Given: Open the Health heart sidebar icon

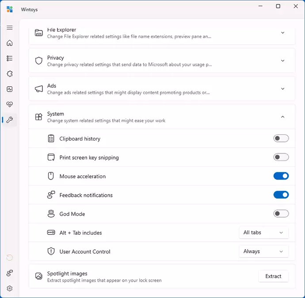Looking at the screenshot, I should 10,104.
